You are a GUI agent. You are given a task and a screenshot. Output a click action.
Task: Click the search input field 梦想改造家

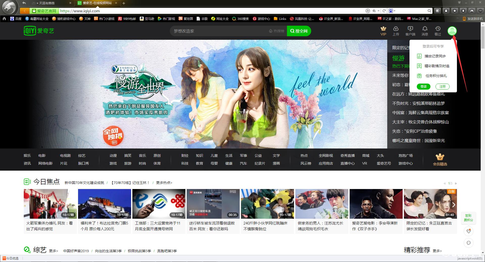(220, 31)
